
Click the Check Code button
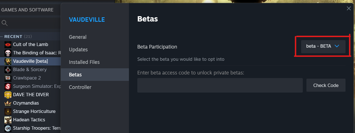[x=326, y=85]
